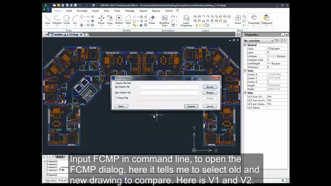Browse for the New Graphic File
Image resolution: width=331 pixels, height=186 pixels.
coord(210,92)
